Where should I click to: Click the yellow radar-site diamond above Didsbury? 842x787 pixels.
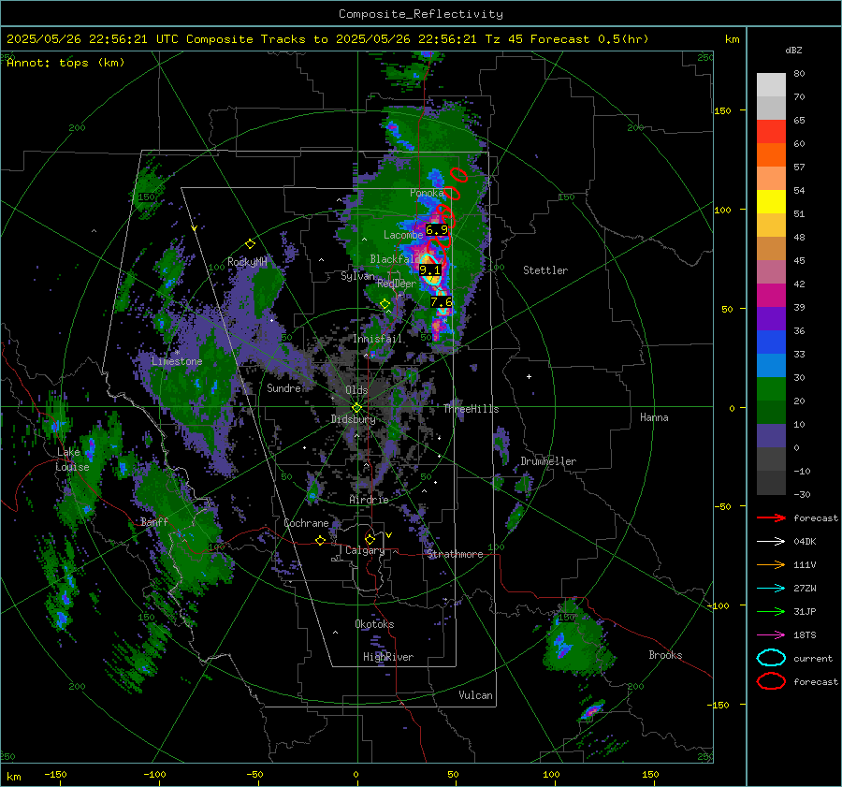tap(356, 408)
